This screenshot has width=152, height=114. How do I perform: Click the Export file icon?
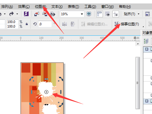point(45,14)
